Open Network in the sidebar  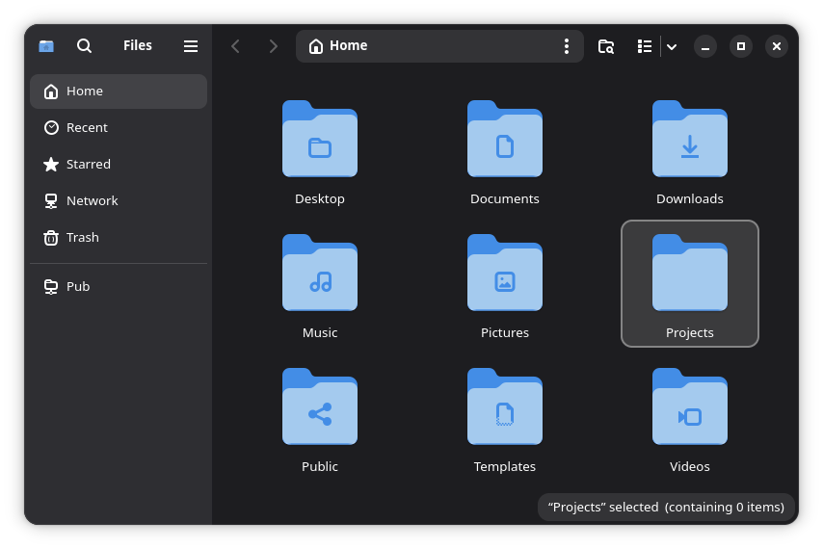(119, 201)
